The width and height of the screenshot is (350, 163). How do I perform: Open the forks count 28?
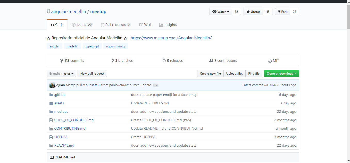(295, 12)
